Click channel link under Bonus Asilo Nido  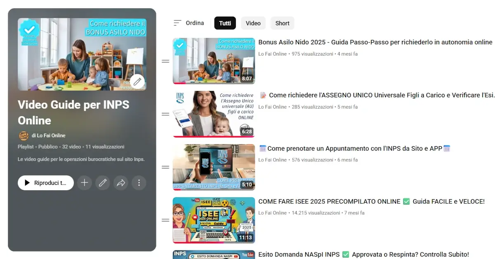(272, 54)
